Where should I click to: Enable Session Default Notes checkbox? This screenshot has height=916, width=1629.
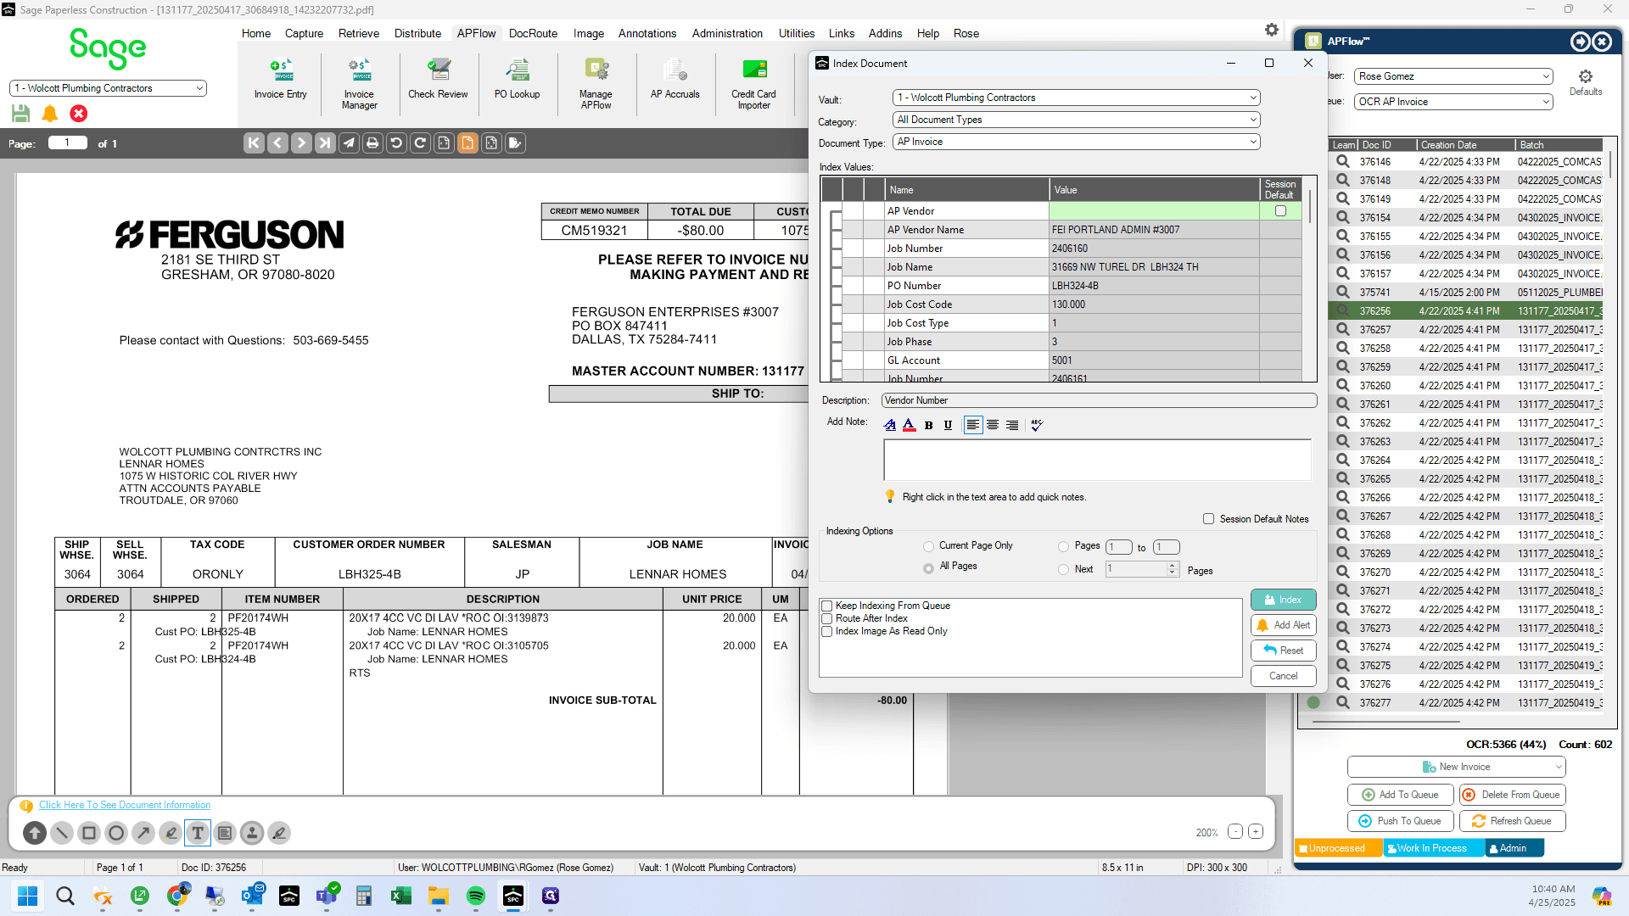[x=1208, y=519]
